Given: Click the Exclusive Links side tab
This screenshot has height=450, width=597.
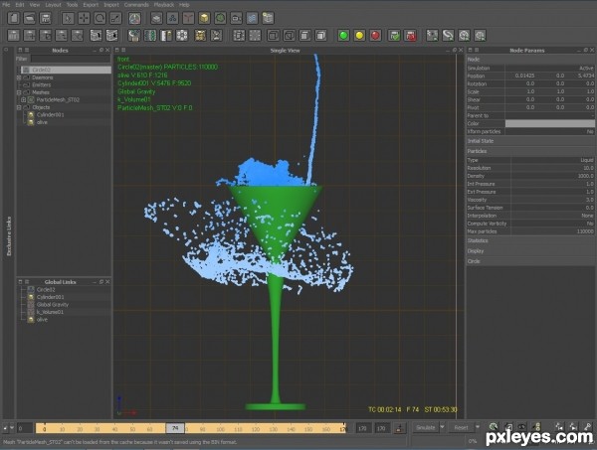Looking at the screenshot, I should [x=9, y=235].
